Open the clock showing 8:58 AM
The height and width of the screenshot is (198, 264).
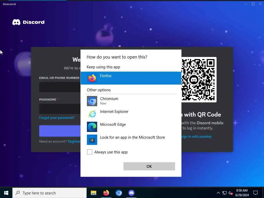(242, 191)
